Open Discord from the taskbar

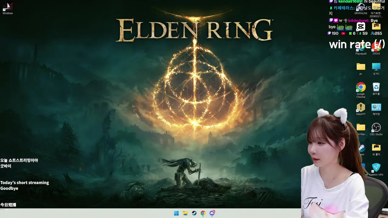pyautogui.click(x=212, y=213)
